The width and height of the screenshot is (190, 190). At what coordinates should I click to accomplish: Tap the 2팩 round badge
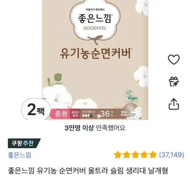(x=36, y=110)
